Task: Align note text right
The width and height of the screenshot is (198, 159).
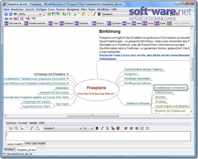Action: point(136,128)
